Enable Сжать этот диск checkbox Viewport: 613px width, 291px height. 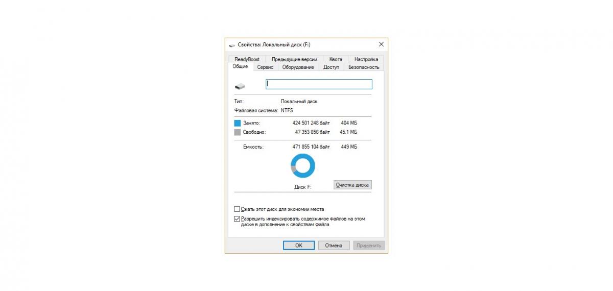tap(237, 209)
